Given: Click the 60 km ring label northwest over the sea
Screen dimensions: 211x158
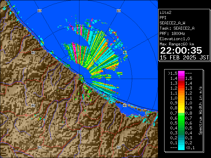Looking at the screenshot, I should pyautogui.click(x=40, y=11).
